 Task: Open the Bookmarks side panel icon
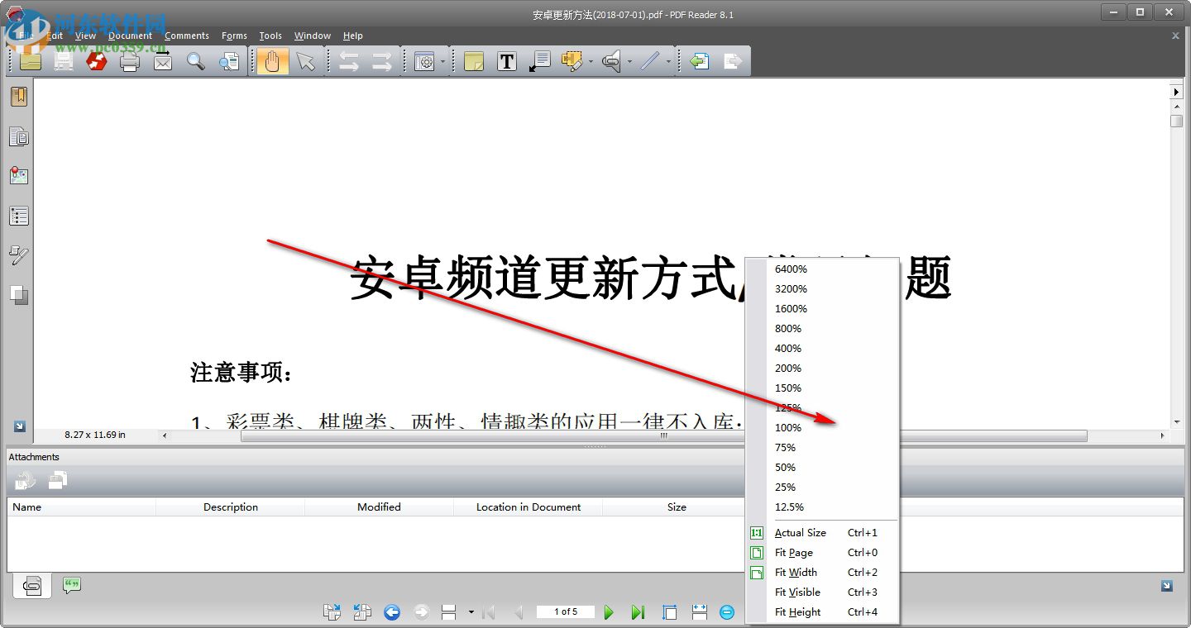click(18, 97)
